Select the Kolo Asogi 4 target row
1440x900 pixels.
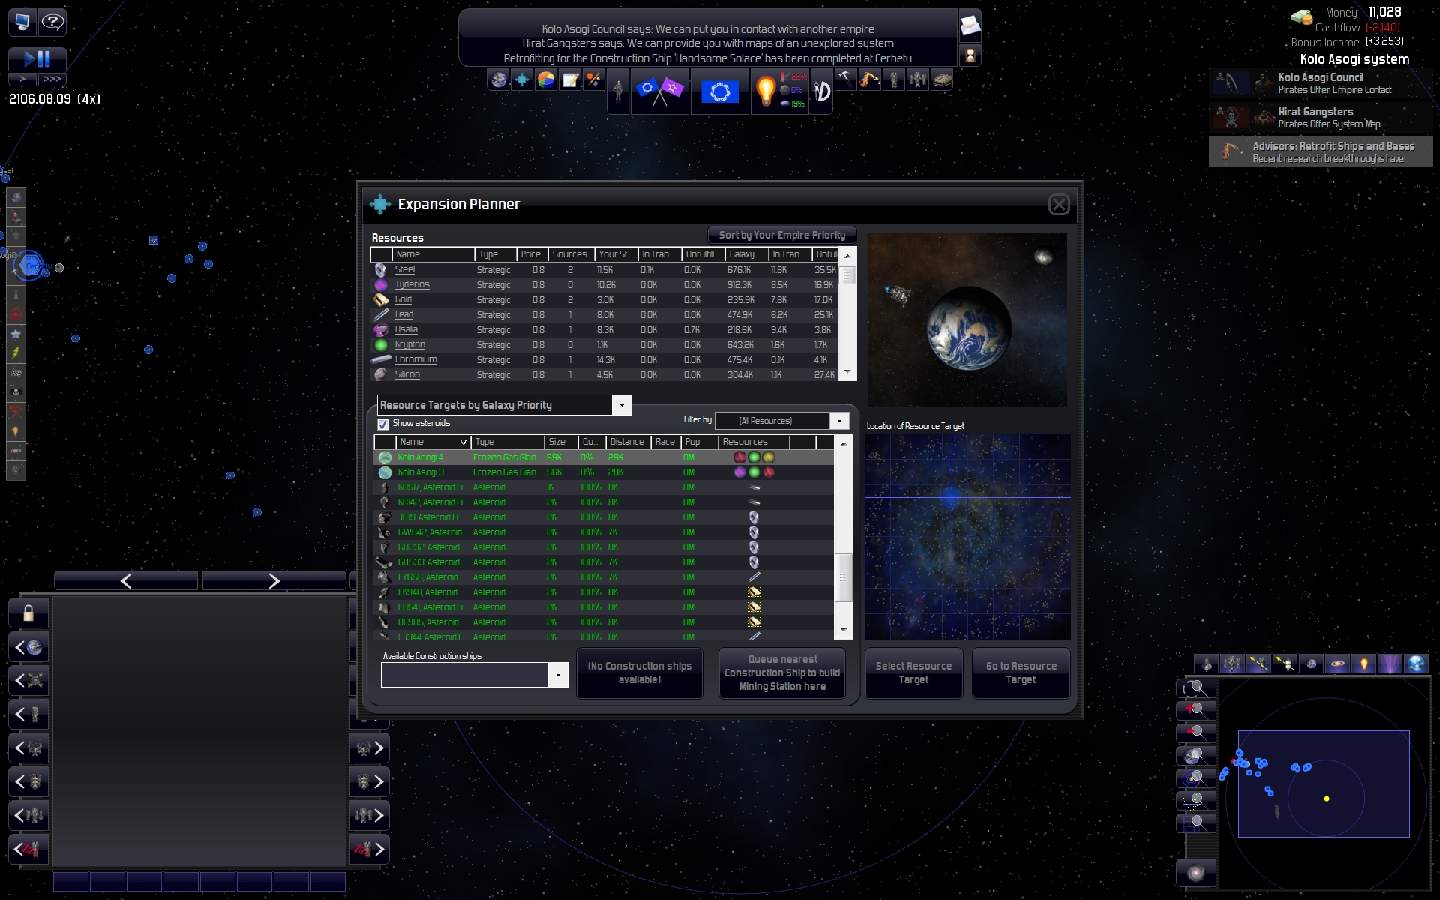tap(604, 457)
